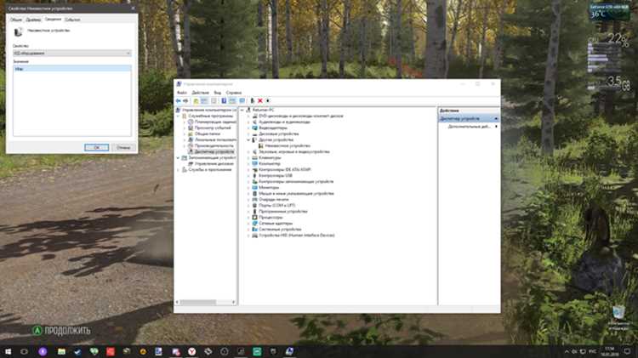Screen dimensions: 638x358
Task: Click the red square taskbar icon
Action: (x=111, y=351)
